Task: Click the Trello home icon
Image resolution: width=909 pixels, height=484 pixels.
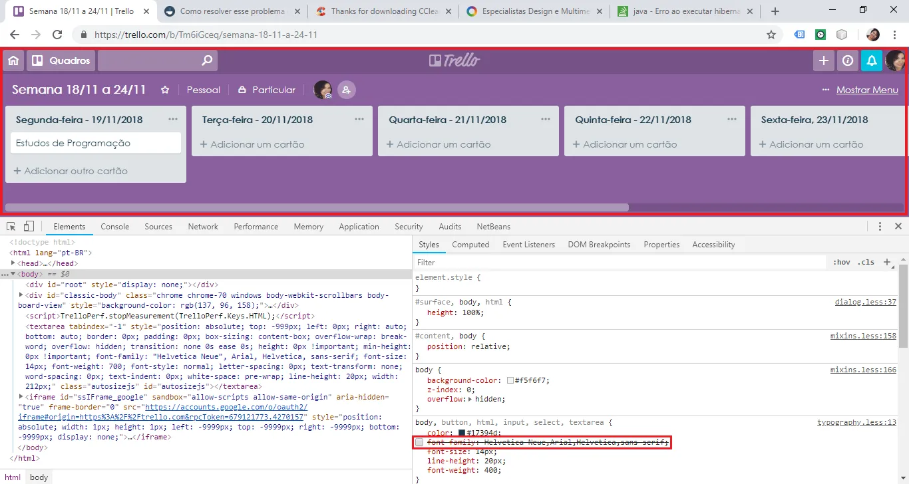Action: (x=13, y=60)
